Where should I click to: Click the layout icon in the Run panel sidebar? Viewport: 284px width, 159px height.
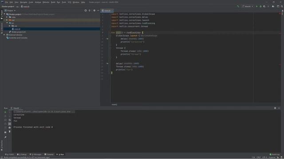coord(5,132)
